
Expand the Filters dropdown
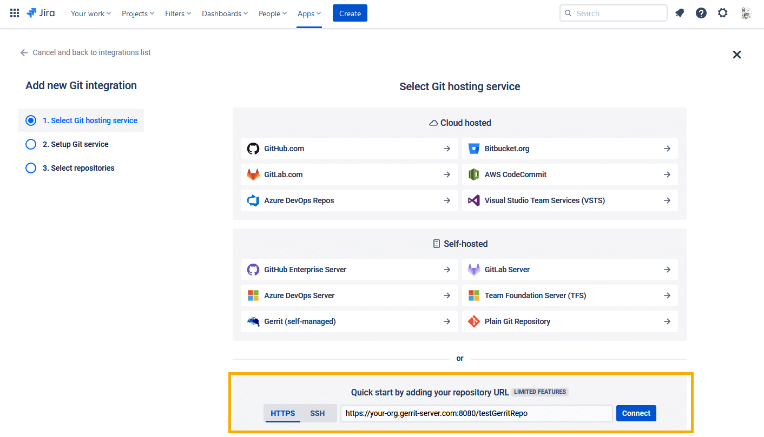tap(178, 14)
